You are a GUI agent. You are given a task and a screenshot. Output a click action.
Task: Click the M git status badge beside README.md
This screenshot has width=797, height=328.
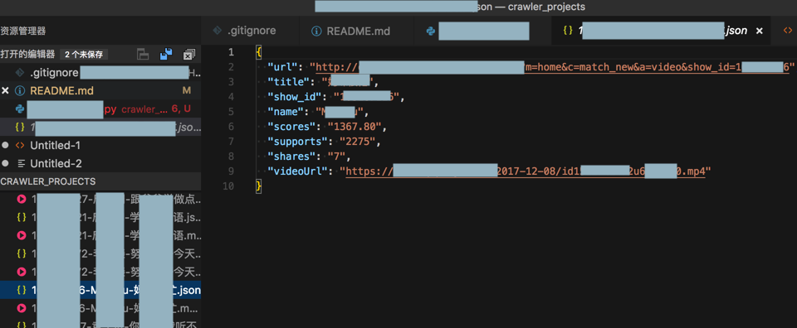point(186,91)
